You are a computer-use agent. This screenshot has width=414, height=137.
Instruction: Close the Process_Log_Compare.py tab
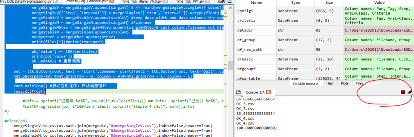point(112,2)
